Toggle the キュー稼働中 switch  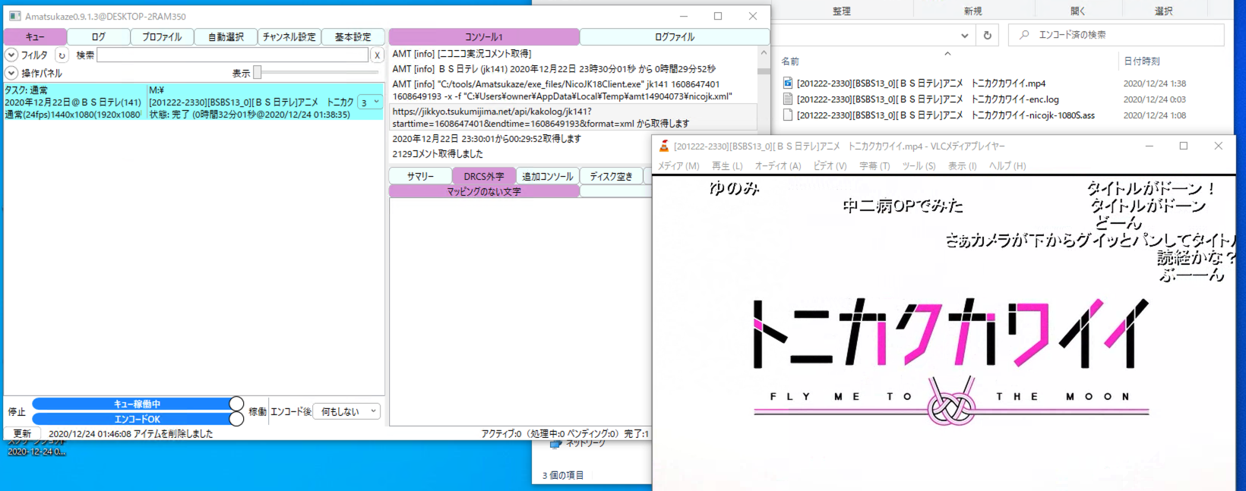(138, 404)
